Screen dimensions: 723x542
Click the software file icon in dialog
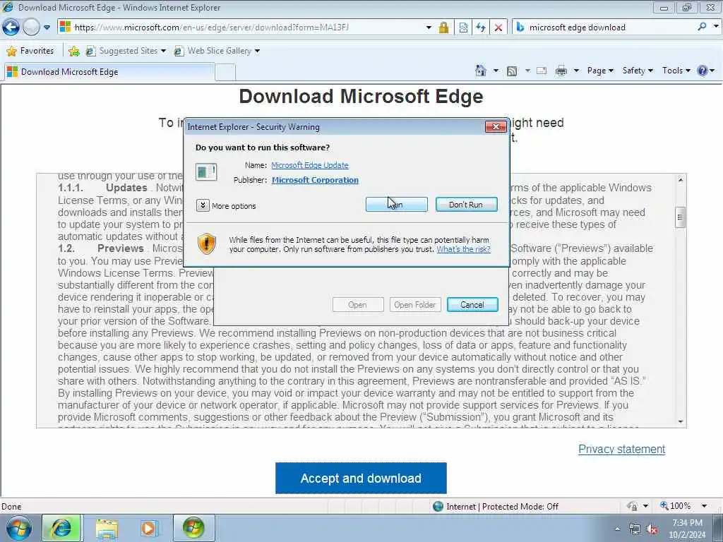click(206, 172)
